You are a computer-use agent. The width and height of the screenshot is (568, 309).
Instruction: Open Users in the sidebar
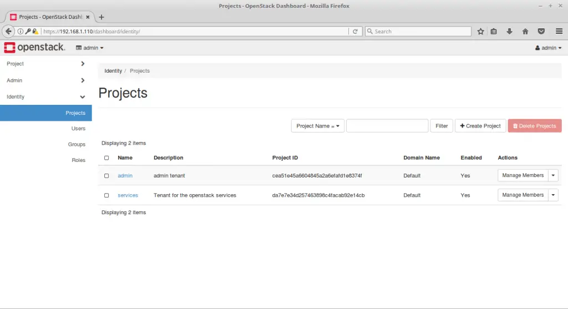pos(78,129)
